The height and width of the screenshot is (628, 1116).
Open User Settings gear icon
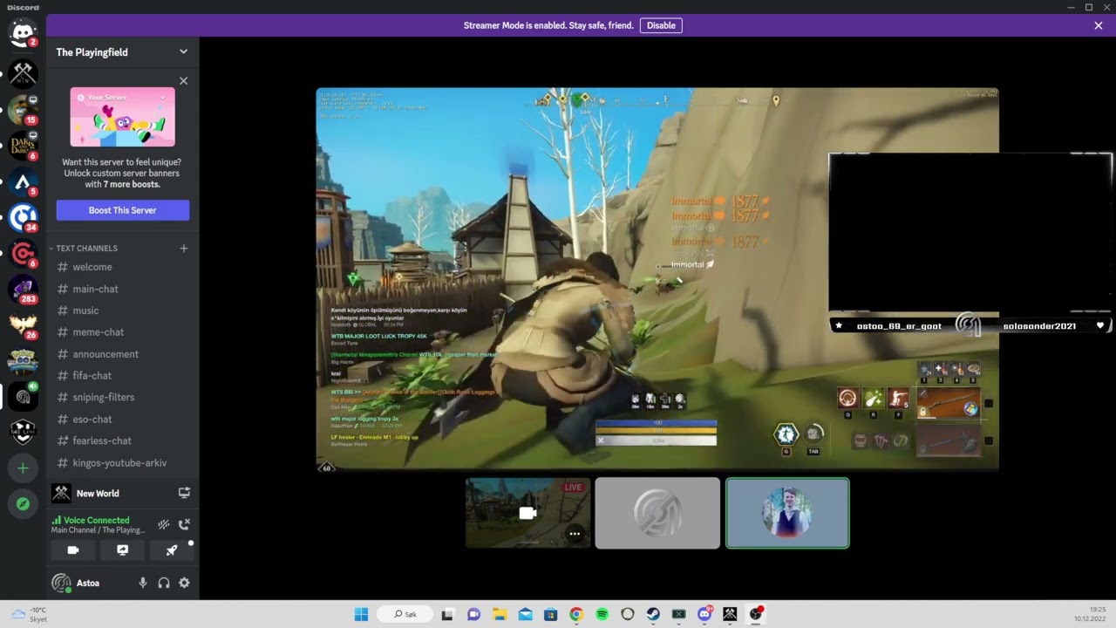point(184,583)
